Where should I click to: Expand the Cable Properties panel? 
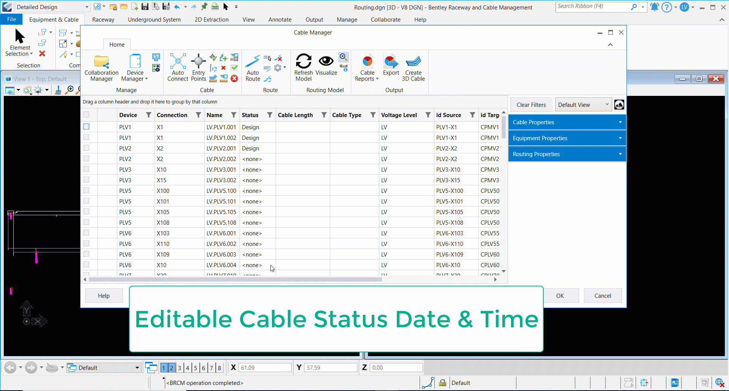(567, 122)
